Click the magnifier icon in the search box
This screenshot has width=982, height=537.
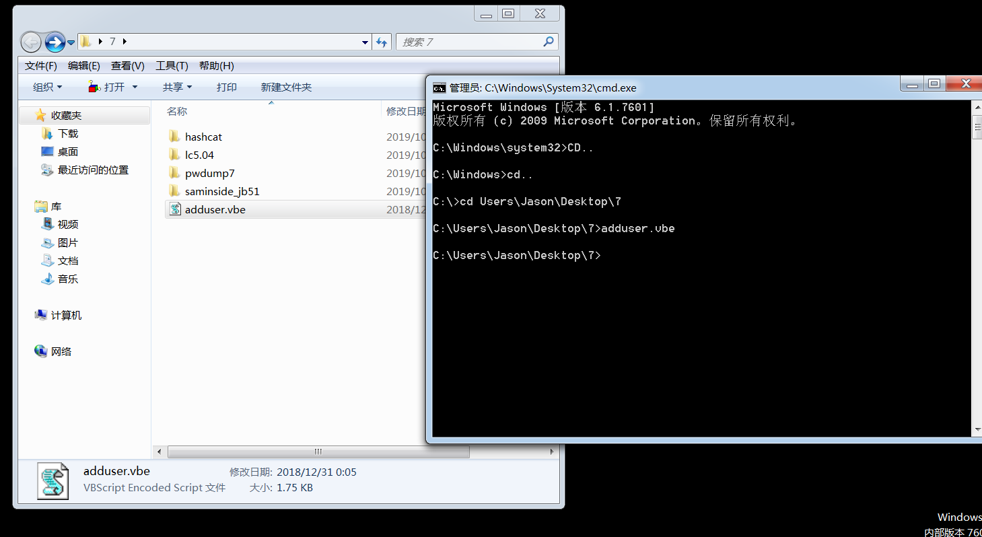coord(549,42)
